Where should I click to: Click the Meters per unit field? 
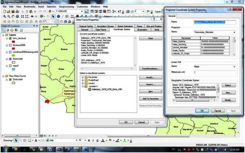tap(214, 73)
